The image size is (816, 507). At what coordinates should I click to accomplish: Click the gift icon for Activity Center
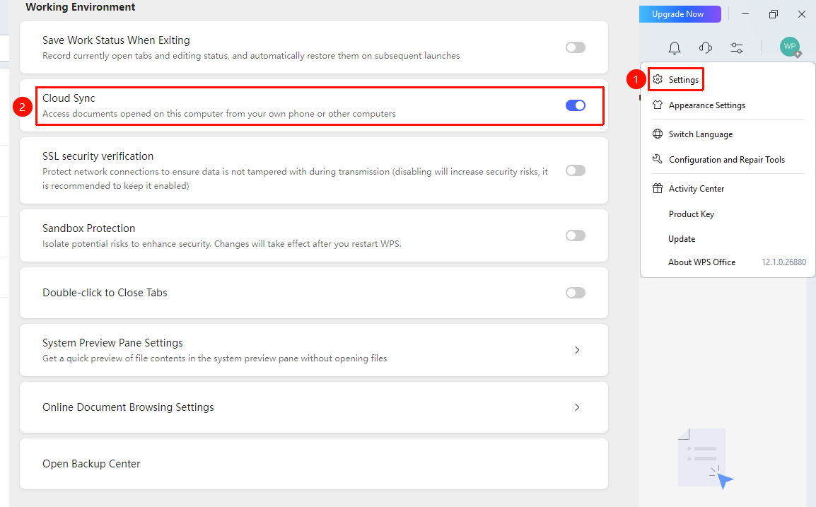tap(658, 188)
